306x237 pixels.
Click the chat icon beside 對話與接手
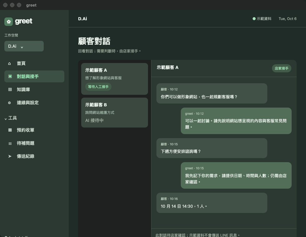pos(10,76)
